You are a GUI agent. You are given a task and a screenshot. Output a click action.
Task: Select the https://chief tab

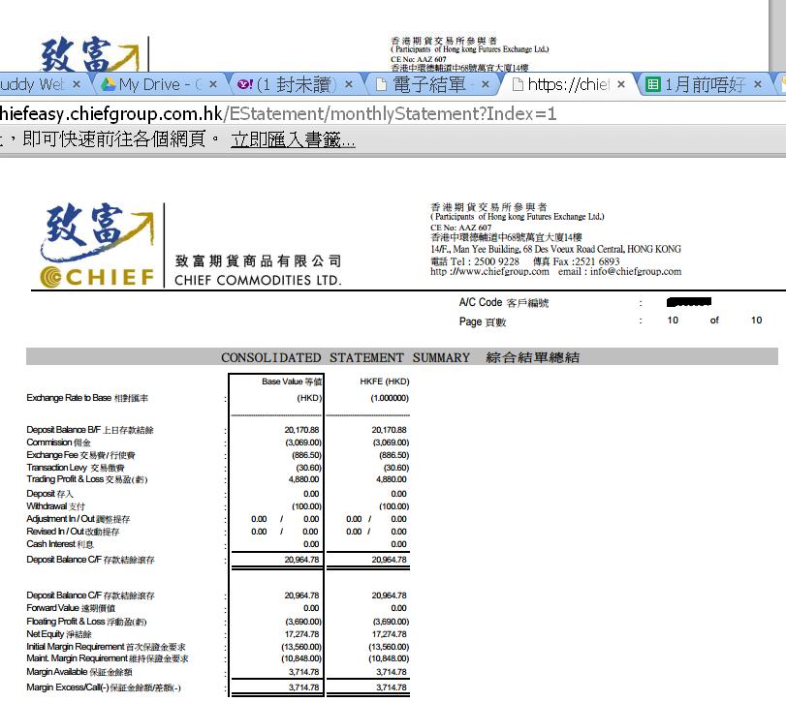pos(567,84)
